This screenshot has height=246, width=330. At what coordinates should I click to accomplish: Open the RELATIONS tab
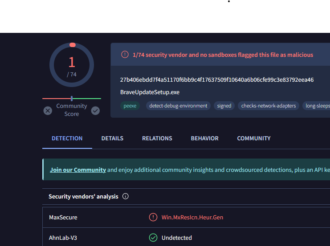(157, 139)
